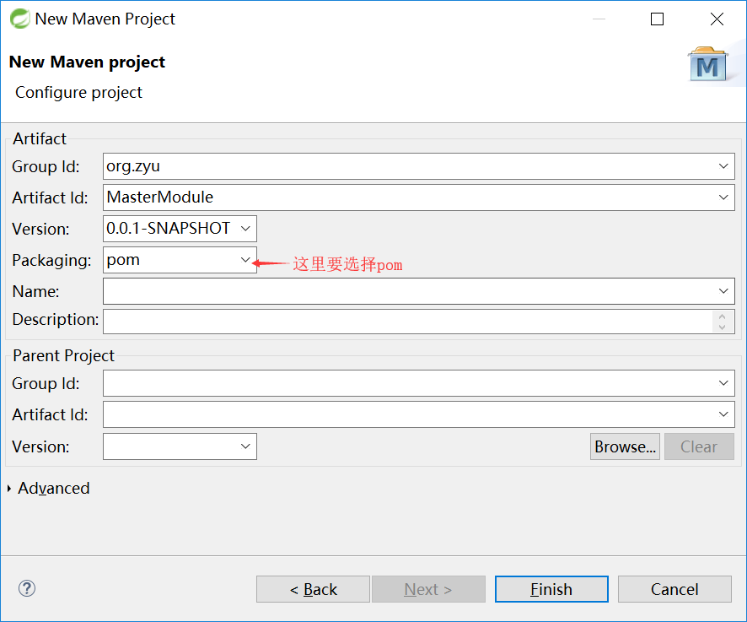Click the "Parent Project" group heading

coord(63,355)
